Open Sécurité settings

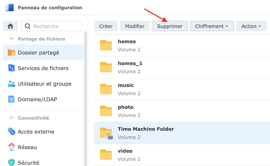(28, 163)
